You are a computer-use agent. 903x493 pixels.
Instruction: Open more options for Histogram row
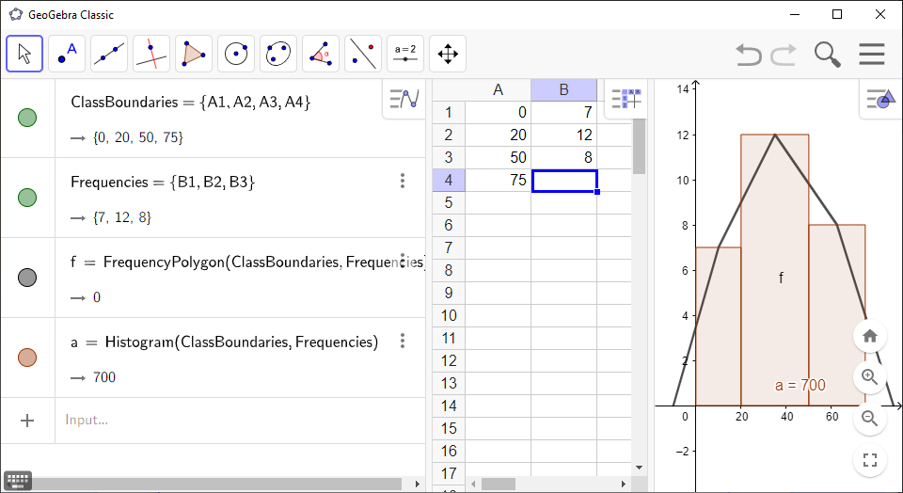[x=403, y=342]
